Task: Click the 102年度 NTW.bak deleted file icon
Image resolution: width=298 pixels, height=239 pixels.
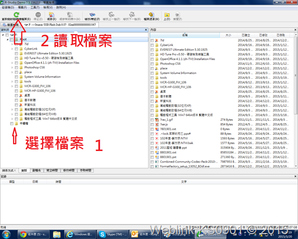Action: [x=157, y=143]
